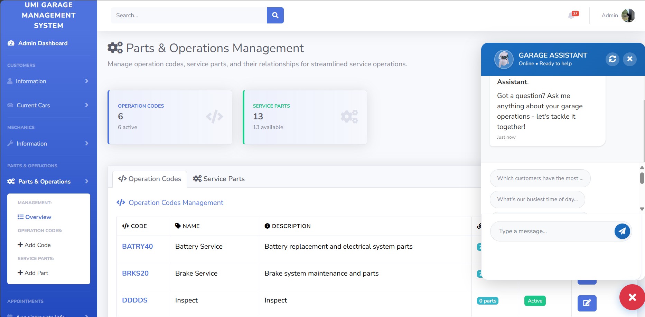Click the Active status badge
The width and height of the screenshot is (645, 317).
click(535, 301)
